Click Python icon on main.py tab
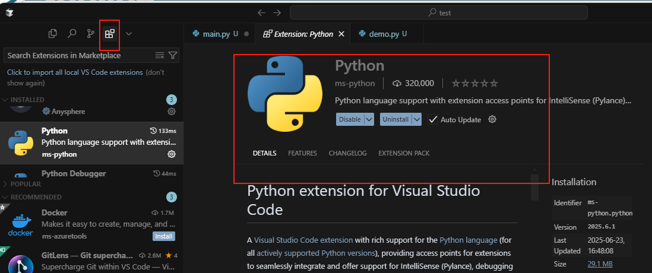Screen dimensions: 652x273 pos(196,34)
